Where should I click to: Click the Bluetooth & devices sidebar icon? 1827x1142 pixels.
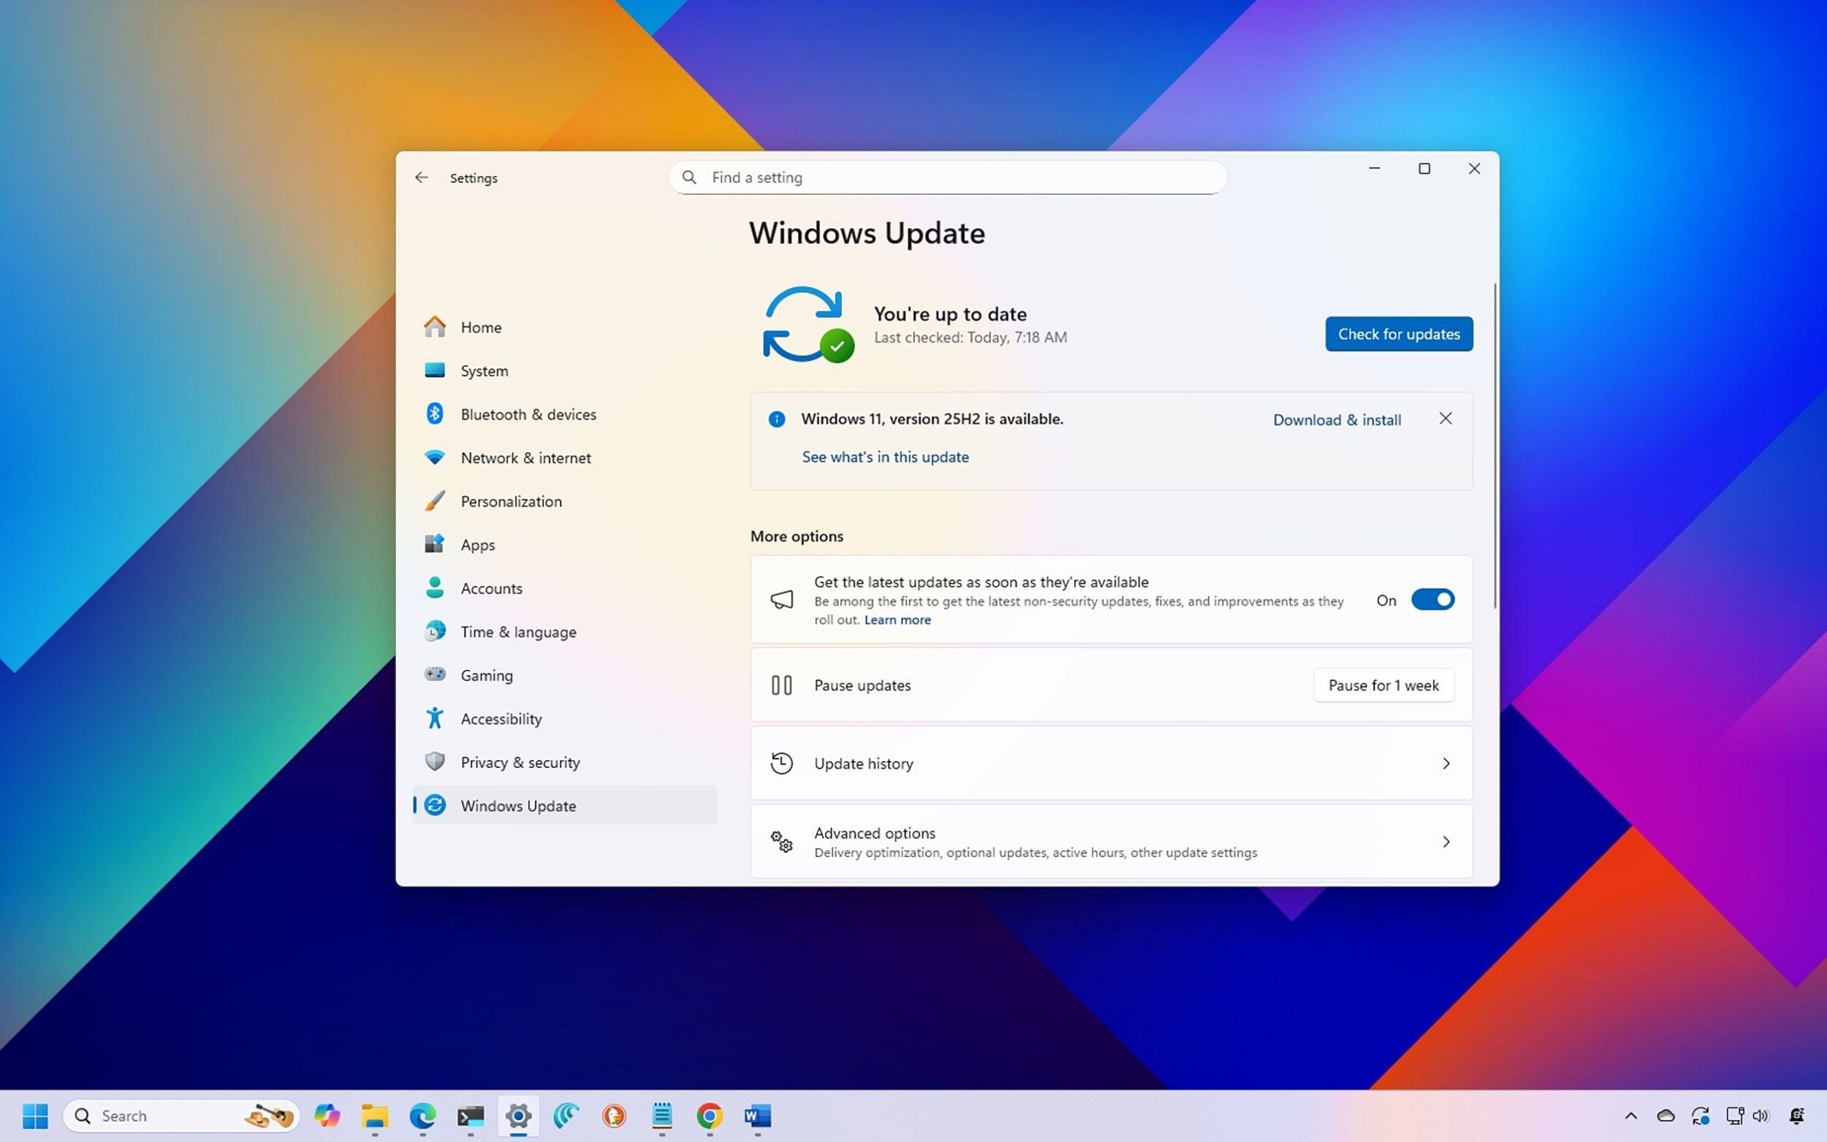(x=434, y=414)
